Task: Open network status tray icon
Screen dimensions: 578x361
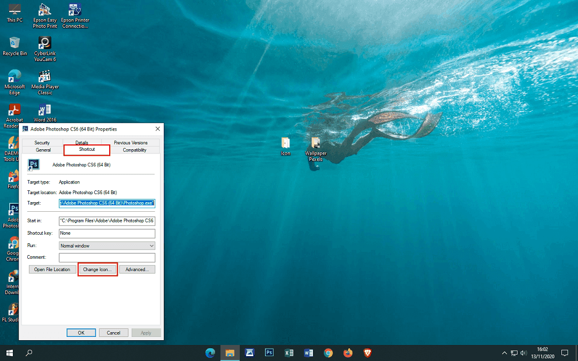Action: point(514,353)
